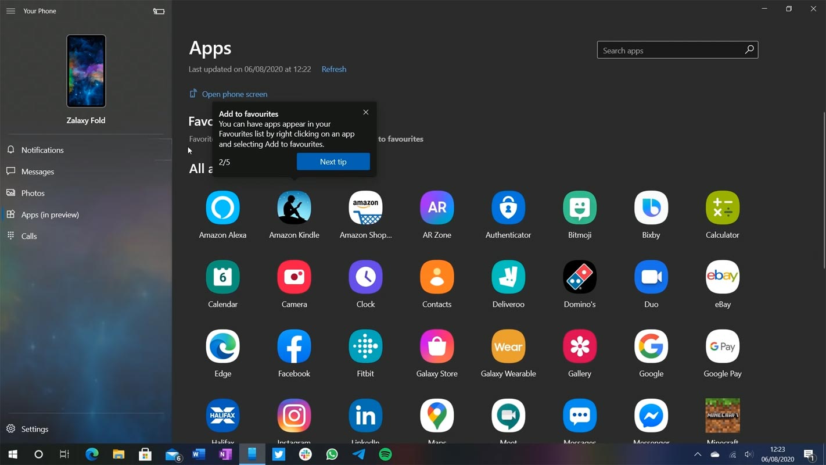Click the Refresh link
Viewport: 826px width, 465px height.
point(334,69)
